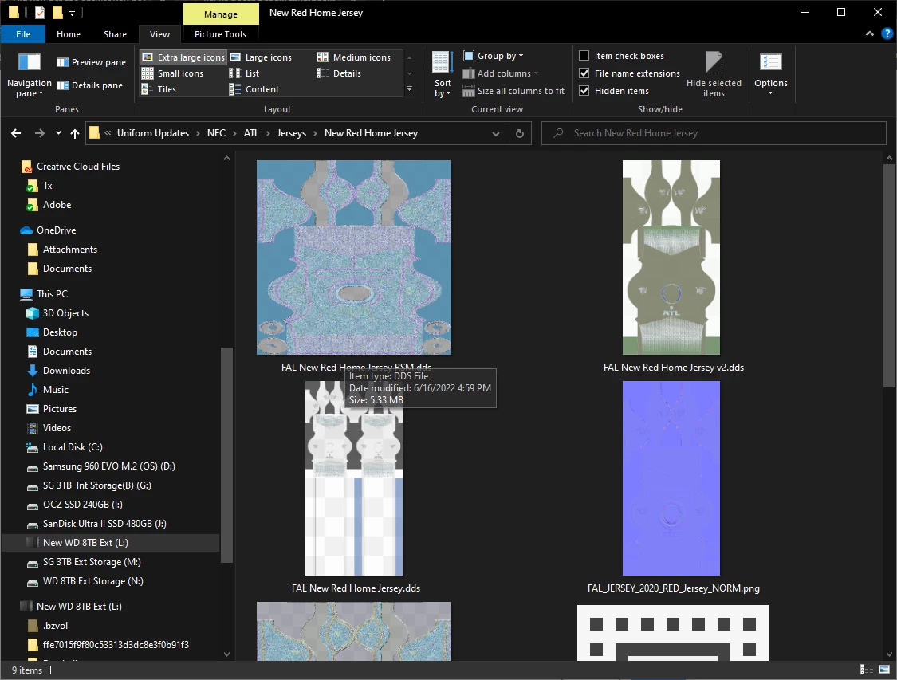Uncheck File name extensions
Viewport: 897px width, 680px height.
[630, 73]
